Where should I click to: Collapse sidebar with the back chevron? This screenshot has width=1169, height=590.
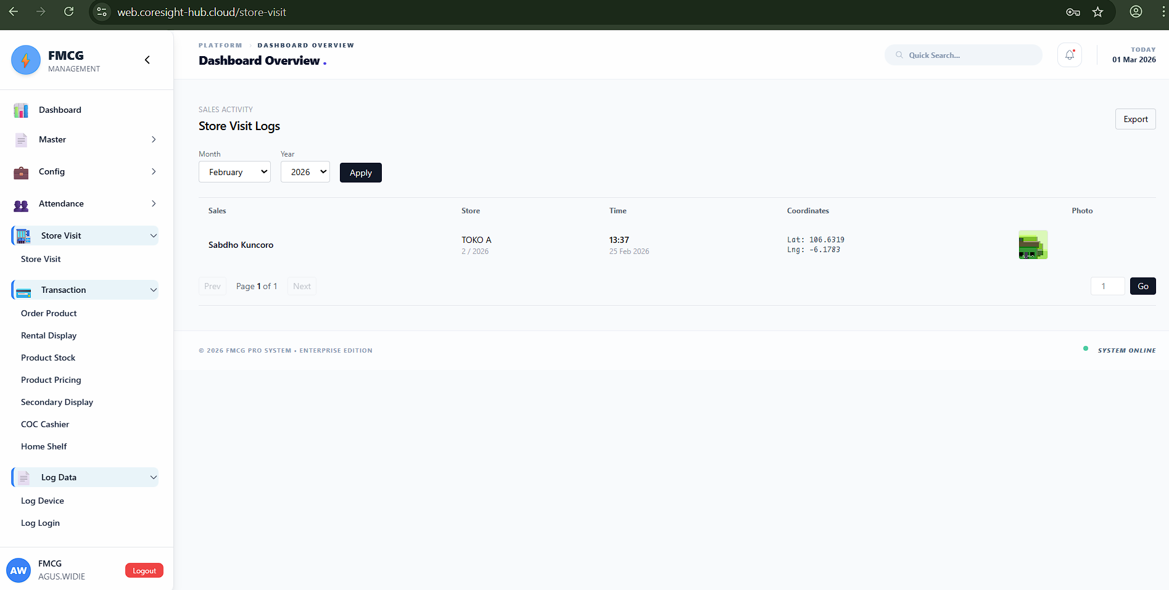[147, 60]
